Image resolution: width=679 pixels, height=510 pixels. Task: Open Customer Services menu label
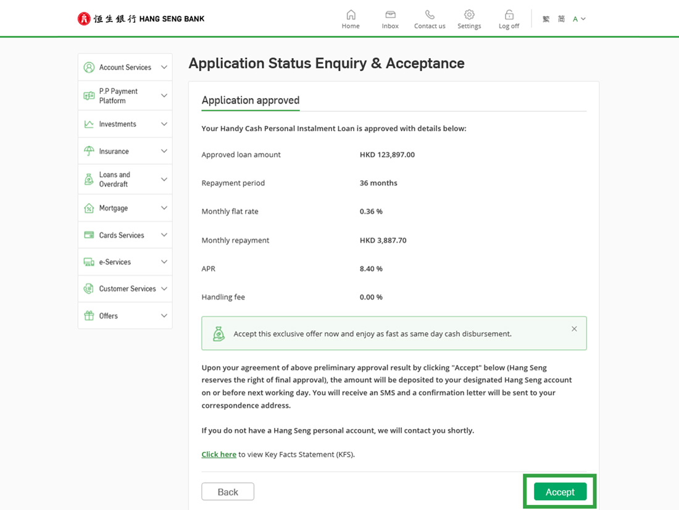(x=127, y=288)
